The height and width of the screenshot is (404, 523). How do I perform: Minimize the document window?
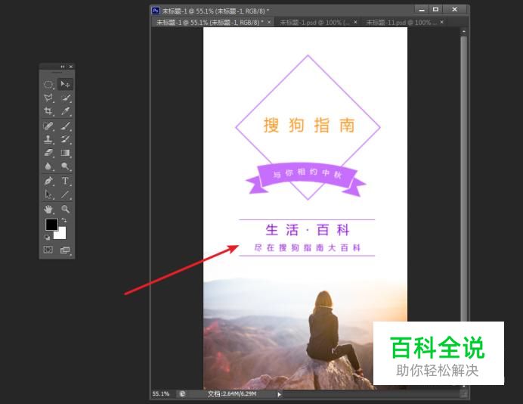(422, 10)
